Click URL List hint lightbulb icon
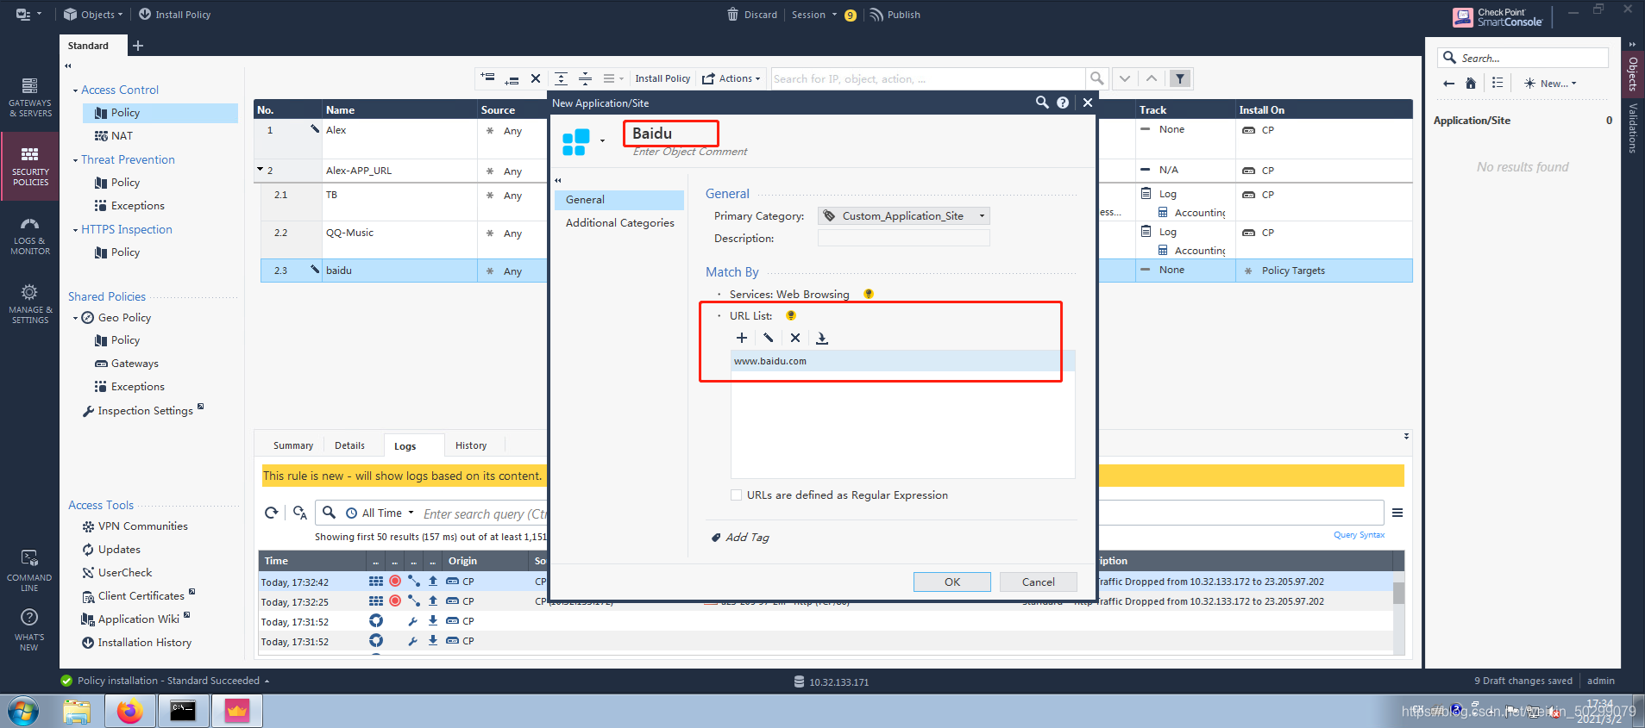The image size is (1645, 728). (x=791, y=315)
